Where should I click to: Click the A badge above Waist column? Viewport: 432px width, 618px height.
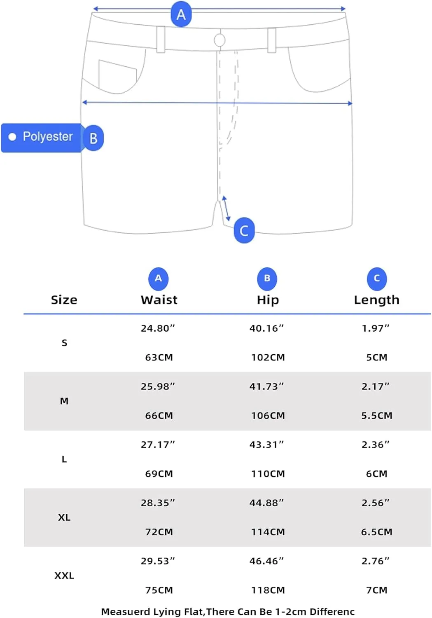(158, 279)
